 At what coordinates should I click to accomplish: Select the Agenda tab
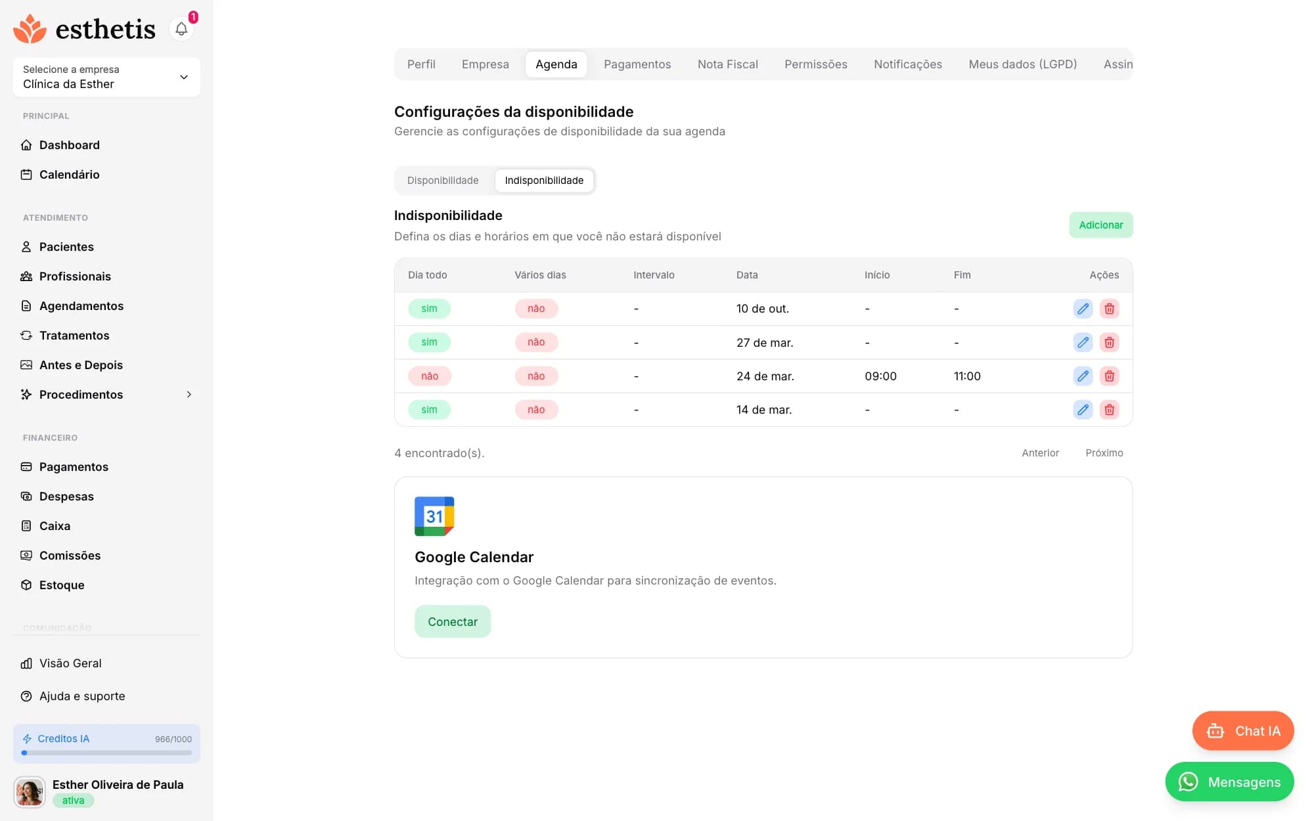[556, 64]
